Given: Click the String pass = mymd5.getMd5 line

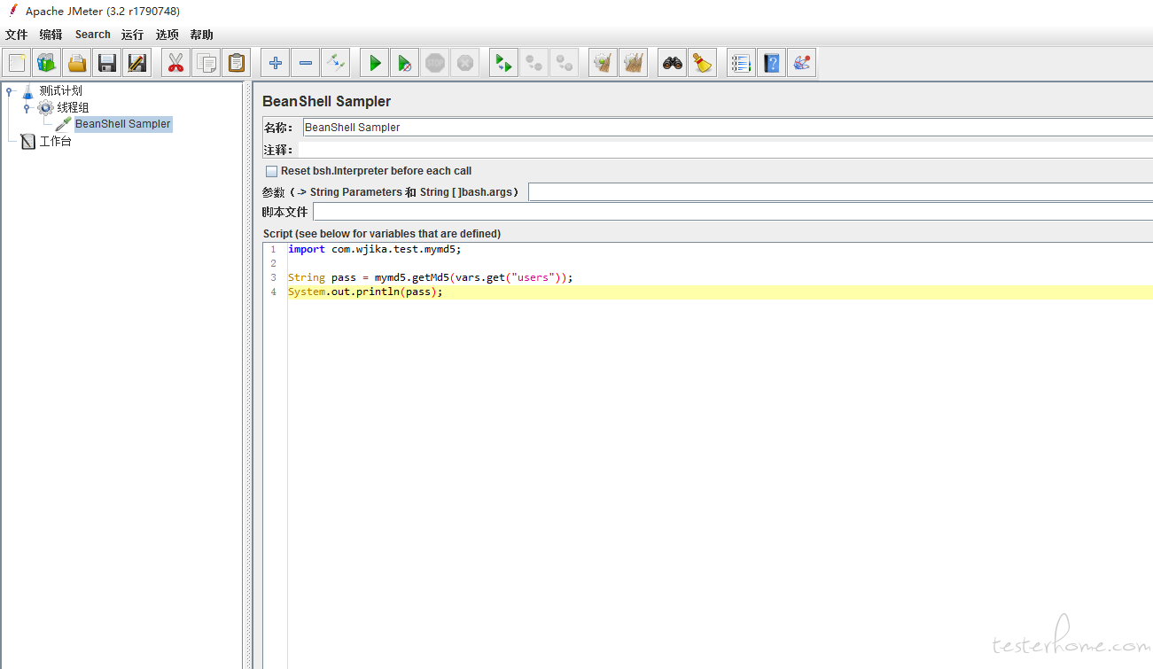Looking at the screenshot, I should coord(431,277).
